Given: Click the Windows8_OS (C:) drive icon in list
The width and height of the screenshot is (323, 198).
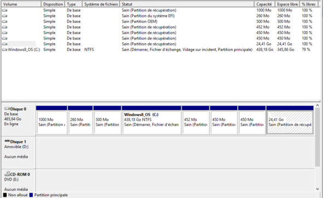Looking at the screenshot, I should pyautogui.click(x=4, y=50).
